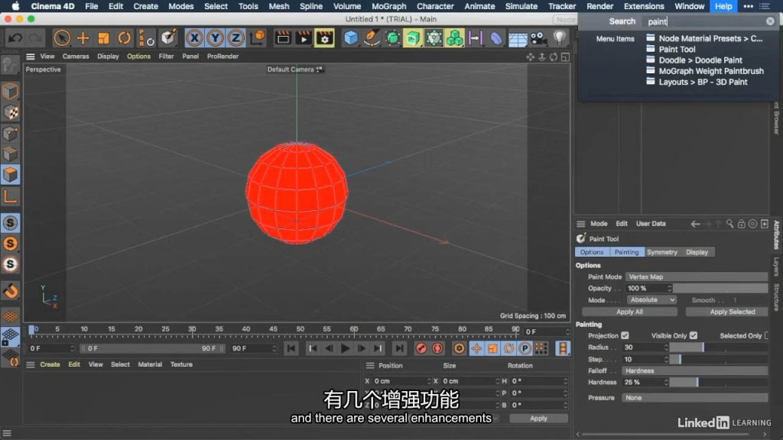Toggle Autokeying red circular button
783x440 pixels.
click(x=437, y=348)
